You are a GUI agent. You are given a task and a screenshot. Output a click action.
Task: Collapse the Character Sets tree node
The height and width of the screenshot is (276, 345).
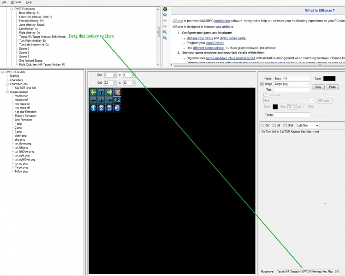click(7, 84)
